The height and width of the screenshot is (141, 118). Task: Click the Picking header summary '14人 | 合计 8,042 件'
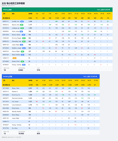coord(103,10)
